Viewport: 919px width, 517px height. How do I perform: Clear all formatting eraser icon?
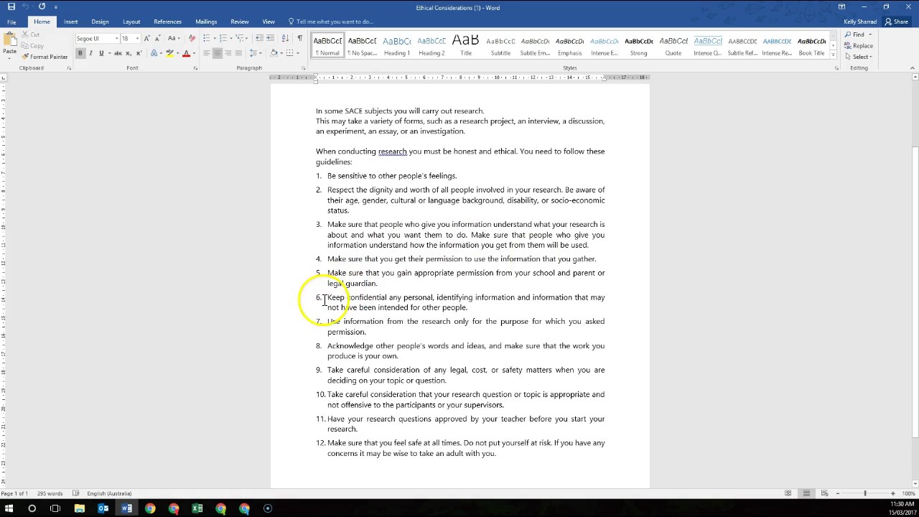[192, 38]
